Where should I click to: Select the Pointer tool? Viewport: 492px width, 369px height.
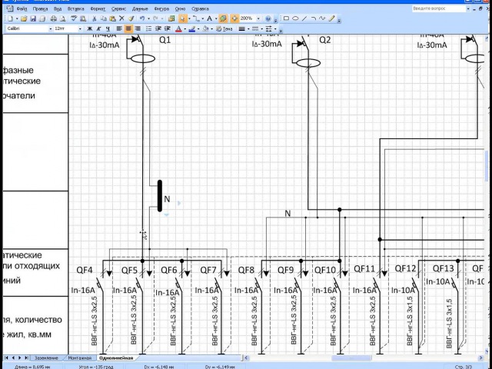(183, 18)
